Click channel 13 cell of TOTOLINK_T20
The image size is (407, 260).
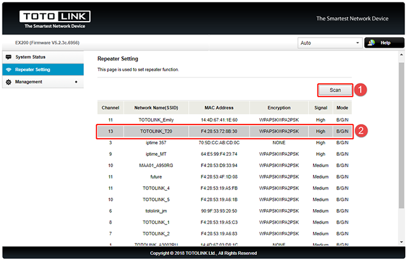click(x=111, y=132)
